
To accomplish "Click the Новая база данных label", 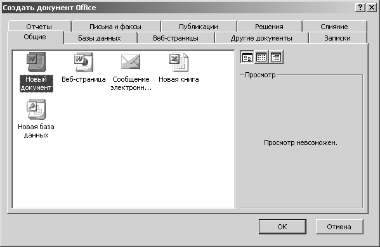I will point(36,130).
